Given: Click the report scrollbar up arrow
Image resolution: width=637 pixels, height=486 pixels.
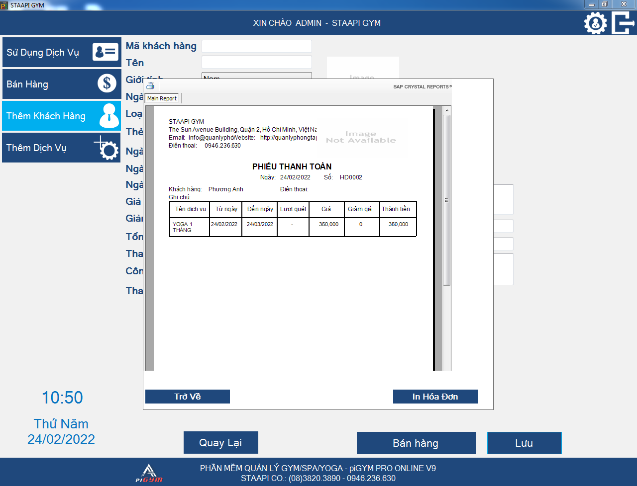Looking at the screenshot, I should click(x=446, y=110).
